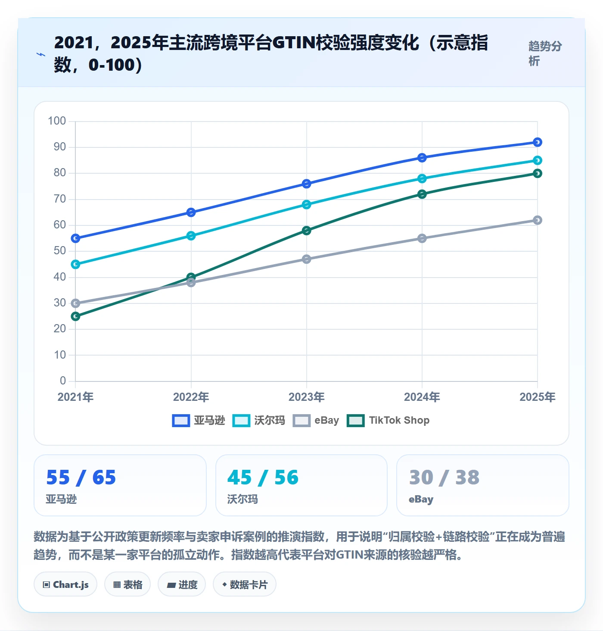The width and height of the screenshot is (603, 631).
Task: Select the 沃尔玛 45 / 56 data card
Action: [301, 485]
